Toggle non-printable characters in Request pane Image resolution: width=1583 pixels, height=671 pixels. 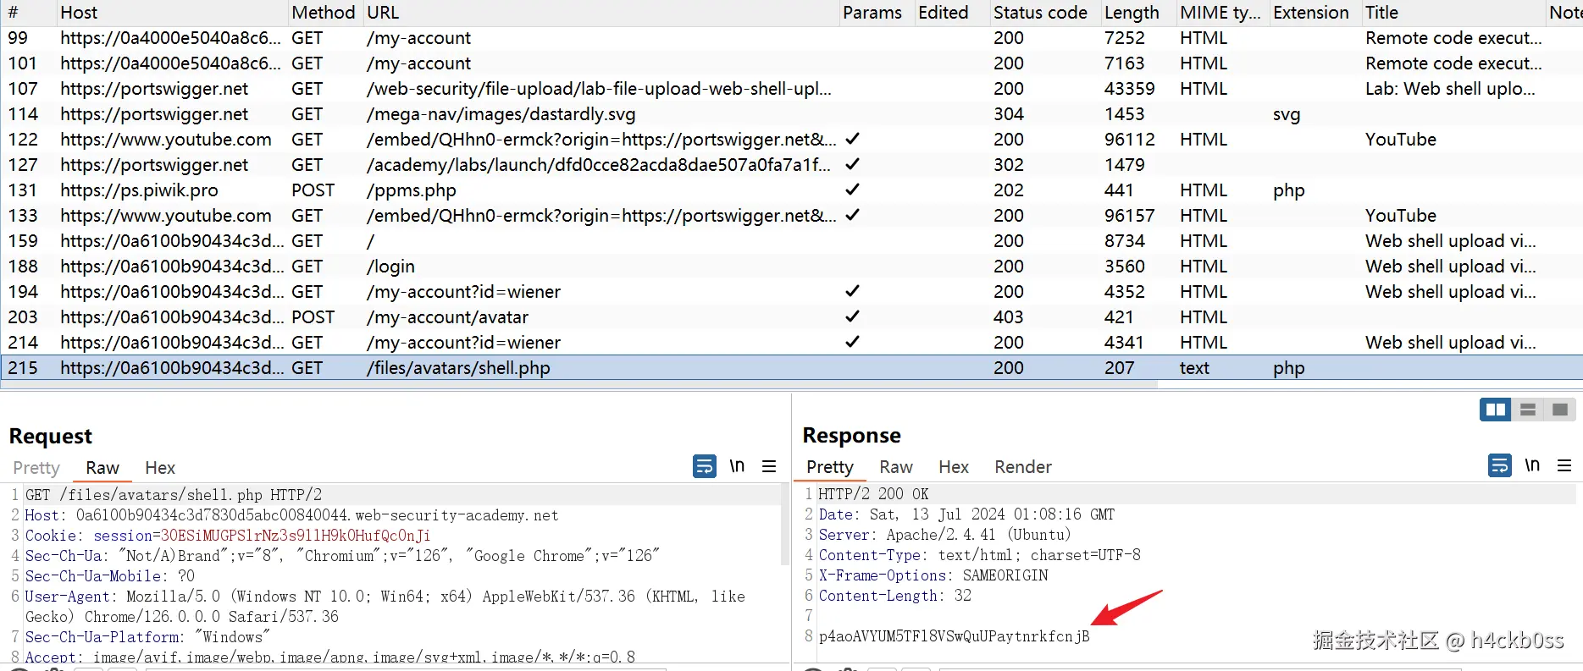tap(737, 466)
